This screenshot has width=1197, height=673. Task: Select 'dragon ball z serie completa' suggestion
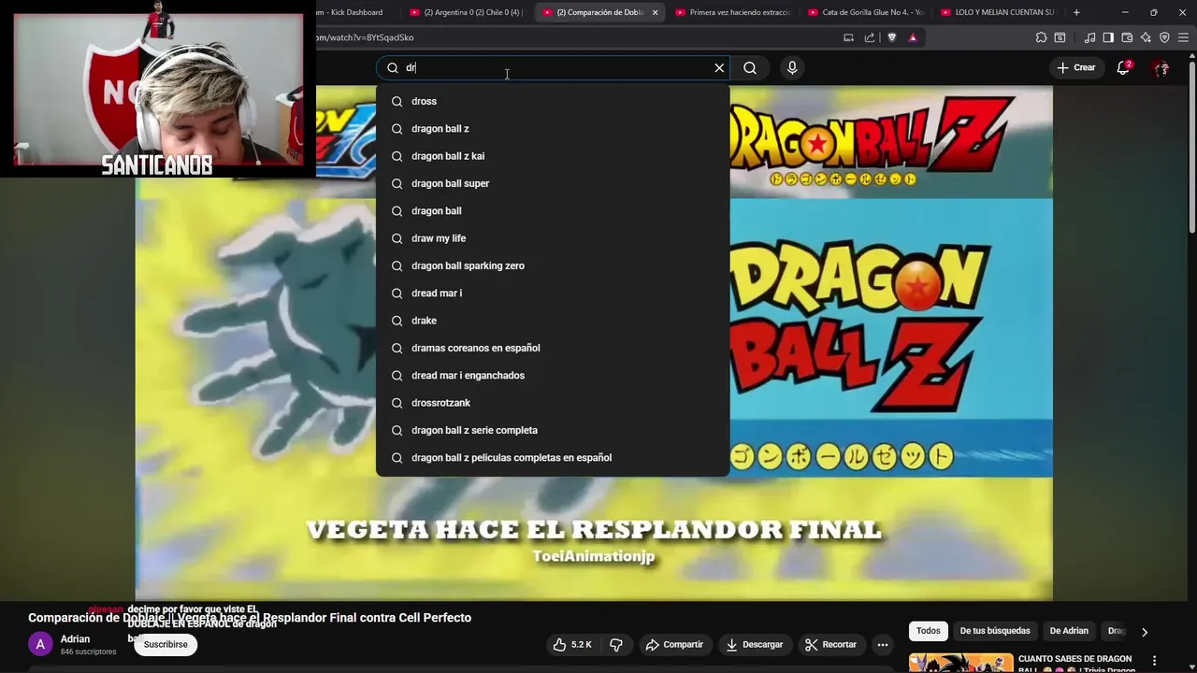coord(553,430)
